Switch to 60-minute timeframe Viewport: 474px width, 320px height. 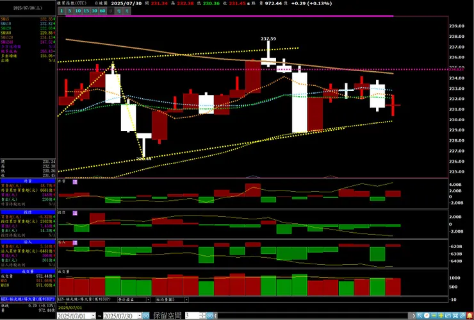(102, 11)
